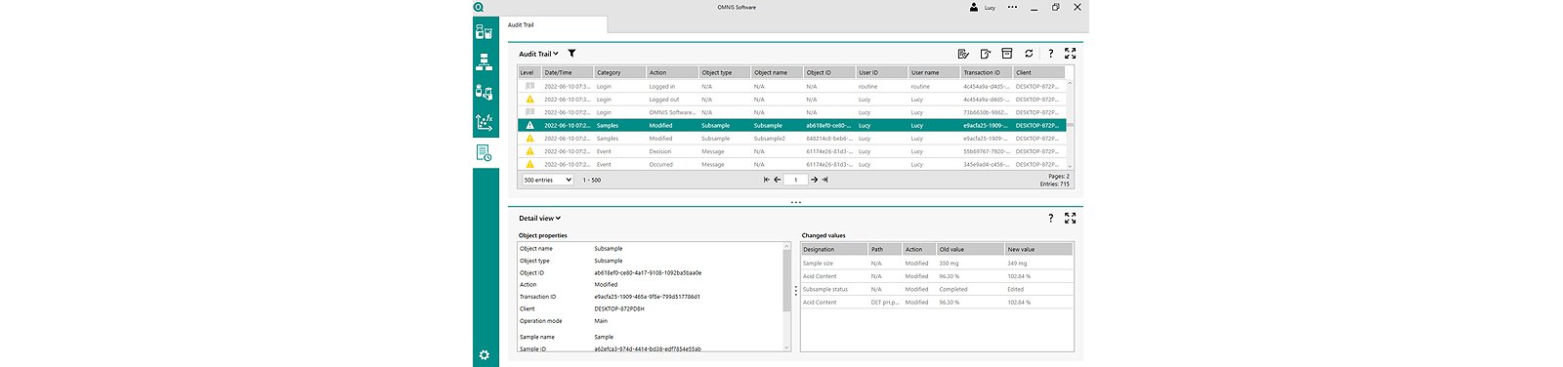Viewport: 1563px width, 367px height.
Task: Click the three-dot splitter between panels
Action: pyautogui.click(x=795, y=202)
